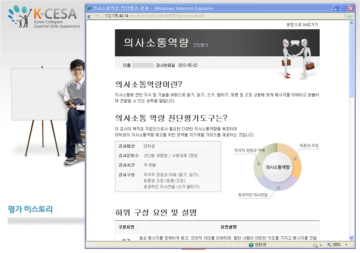The width and height of the screenshot is (360, 253).
Task: Click the scrollbar down arrow in popup
Action: 351,238
